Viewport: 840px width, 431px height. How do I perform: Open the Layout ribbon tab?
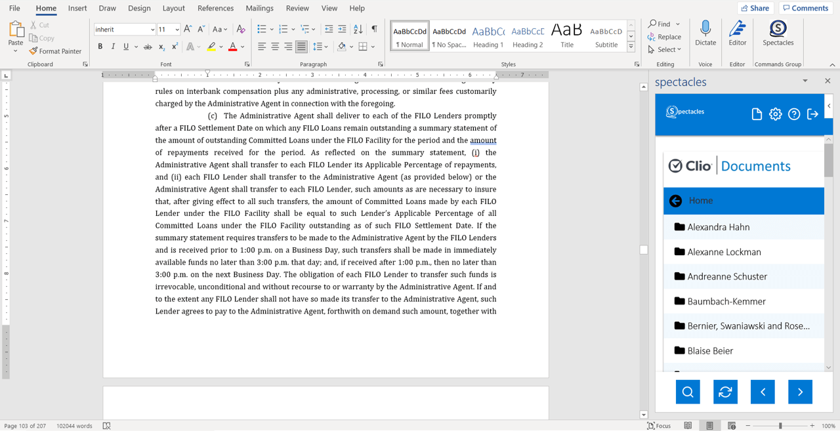coord(173,8)
